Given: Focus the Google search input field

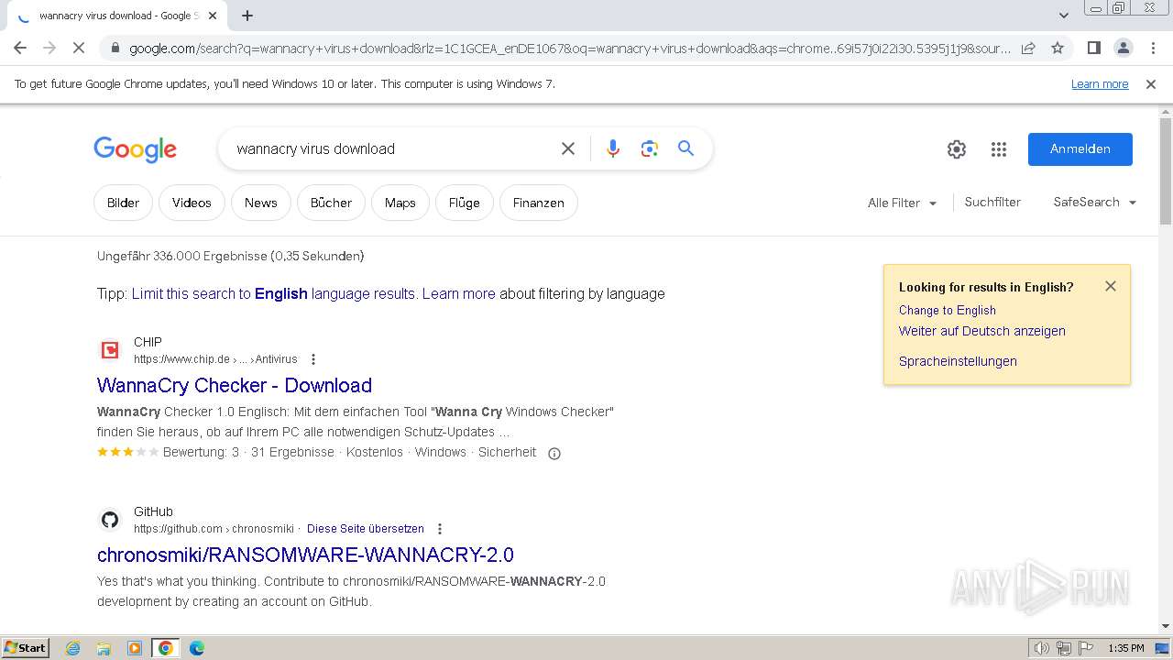Looking at the screenshot, I should coord(389,148).
